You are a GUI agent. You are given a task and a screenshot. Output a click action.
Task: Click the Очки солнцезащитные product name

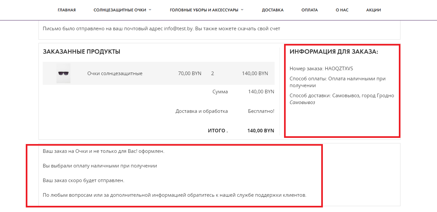[115, 73]
